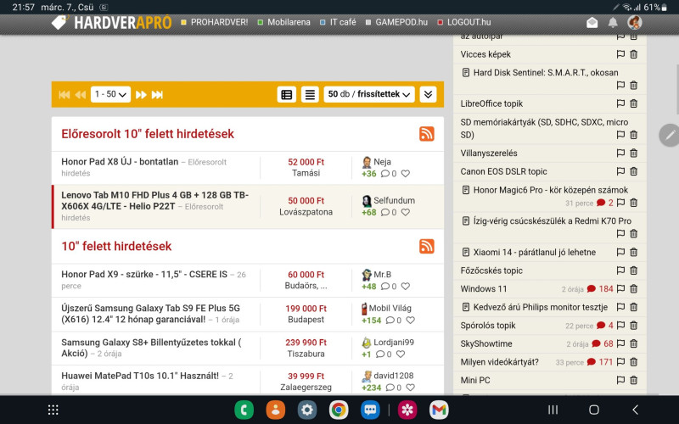Favorite the Honor Pad X8 listing heart
Viewport: 679px width, 424px height.
click(x=406, y=174)
